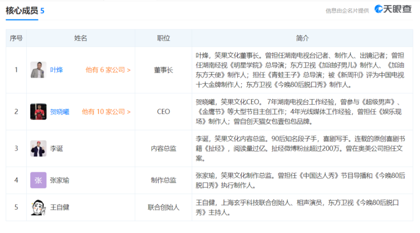
Task: Click the 姓名 column header
Action: (81, 38)
